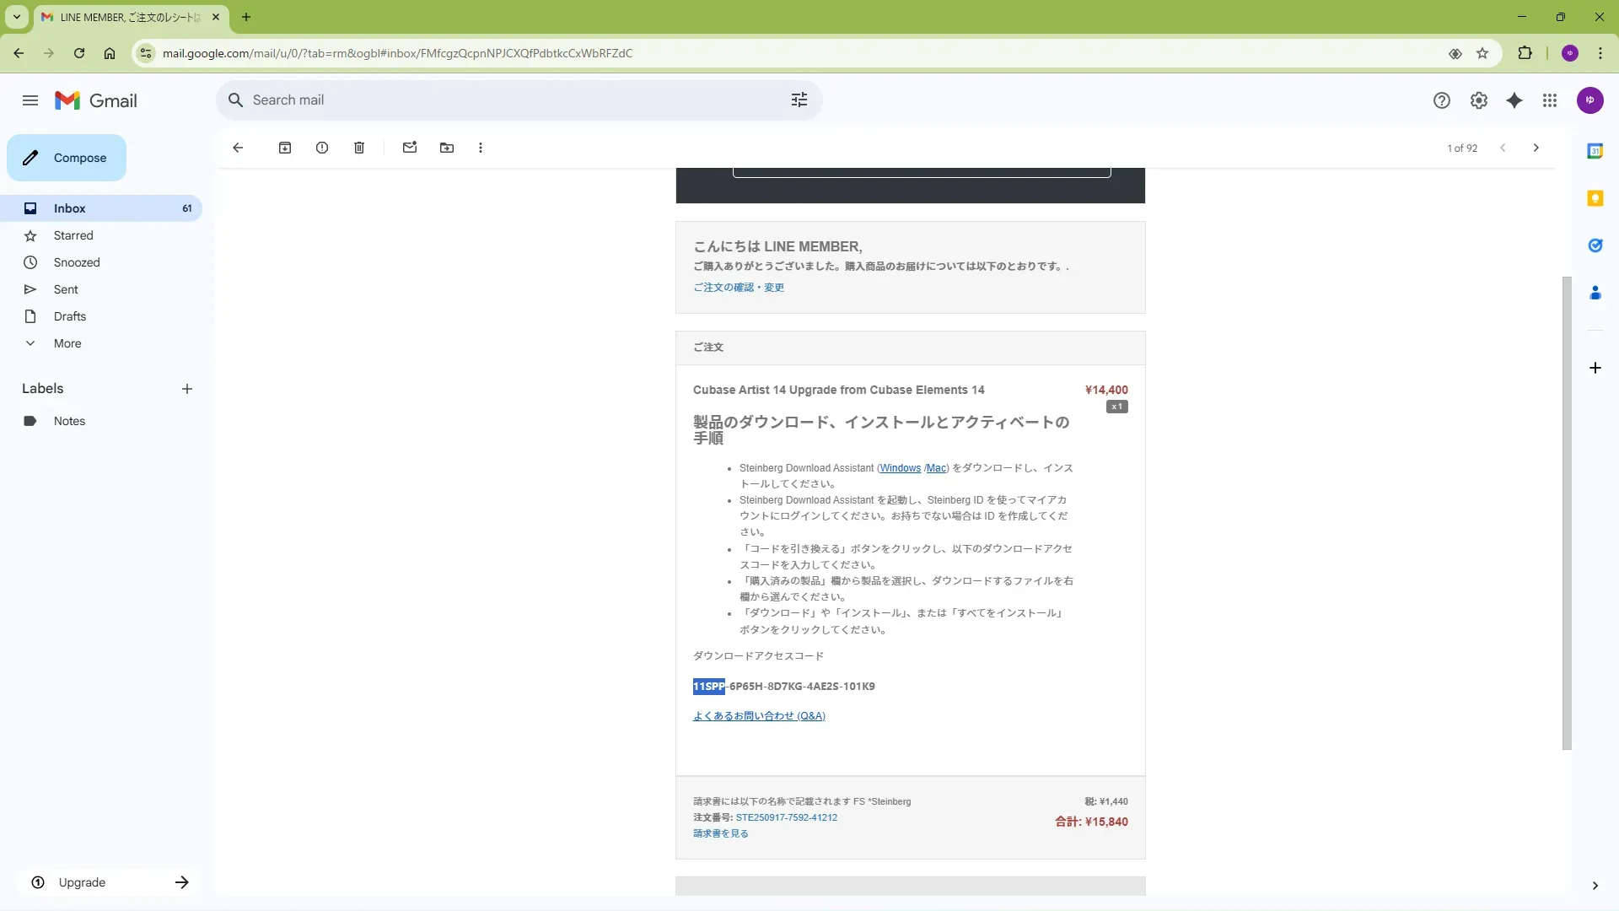This screenshot has width=1619, height=911.
Task: Archive this email with the archive icon
Action: [x=285, y=148]
